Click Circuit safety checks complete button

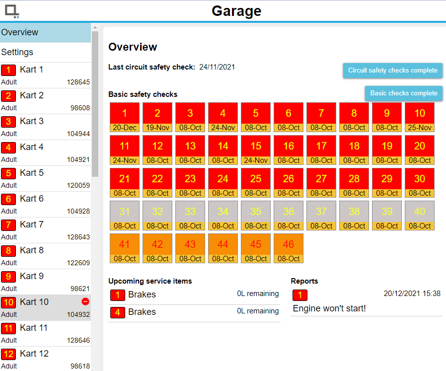tap(392, 70)
